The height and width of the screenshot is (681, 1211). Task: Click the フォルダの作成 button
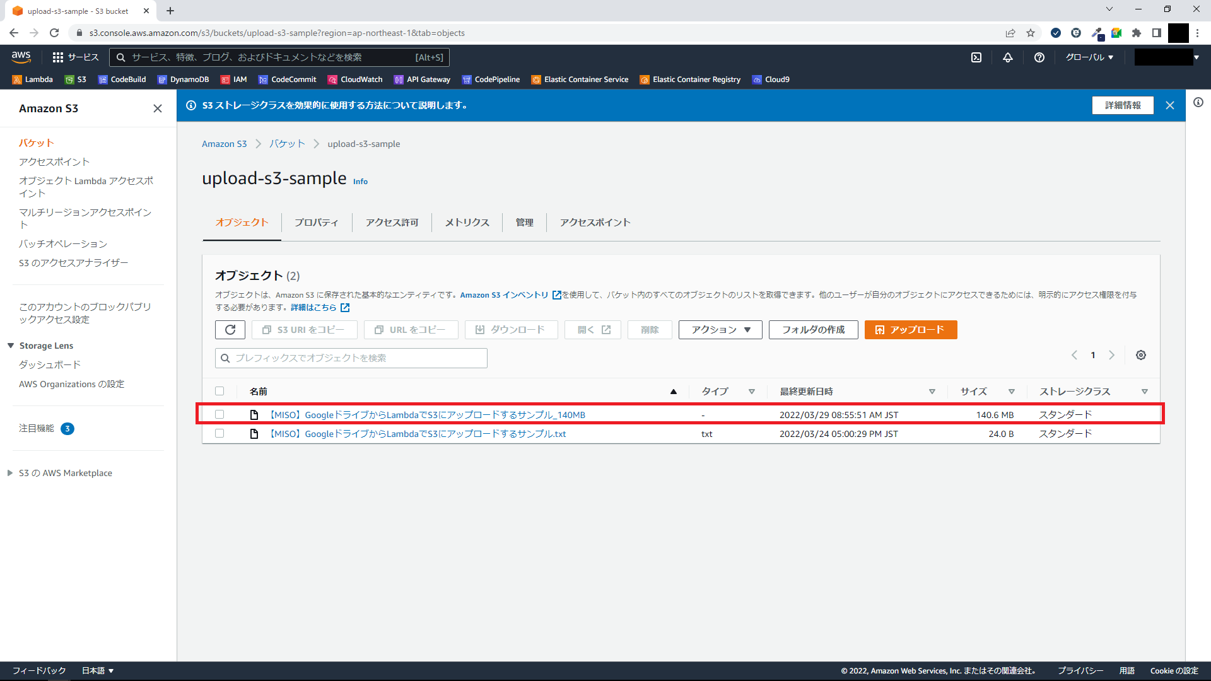(813, 330)
